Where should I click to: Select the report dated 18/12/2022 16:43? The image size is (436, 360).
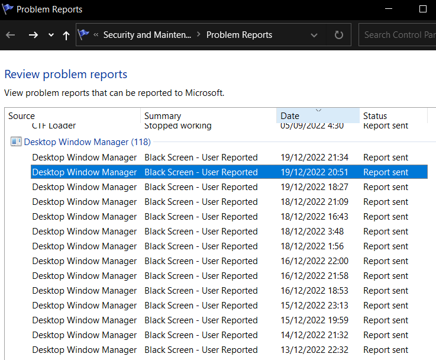[x=229, y=217]
